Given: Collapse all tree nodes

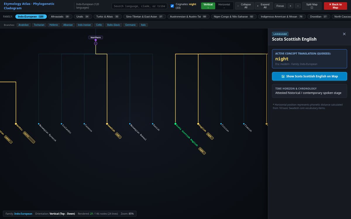Looking at the screenshot, I should (x=245, y=6).
